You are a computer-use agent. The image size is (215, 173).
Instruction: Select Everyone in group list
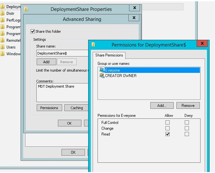tap(149, 70)
